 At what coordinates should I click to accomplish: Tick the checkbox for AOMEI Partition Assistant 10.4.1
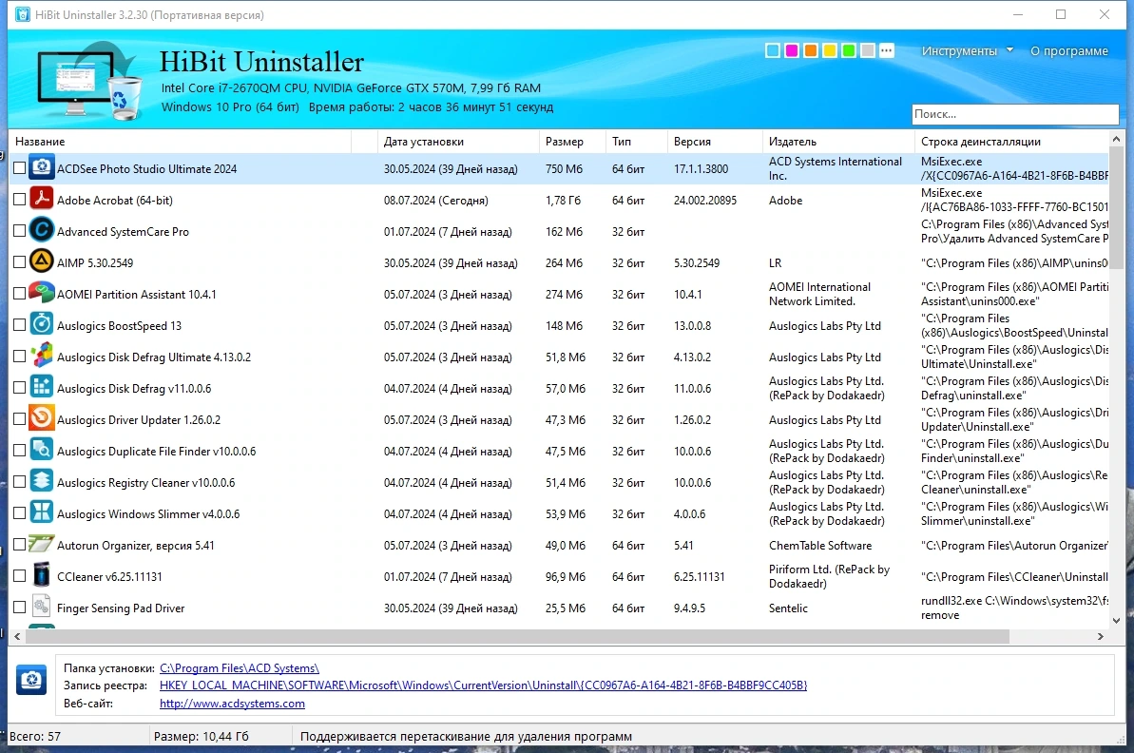(x=20, y=294)
